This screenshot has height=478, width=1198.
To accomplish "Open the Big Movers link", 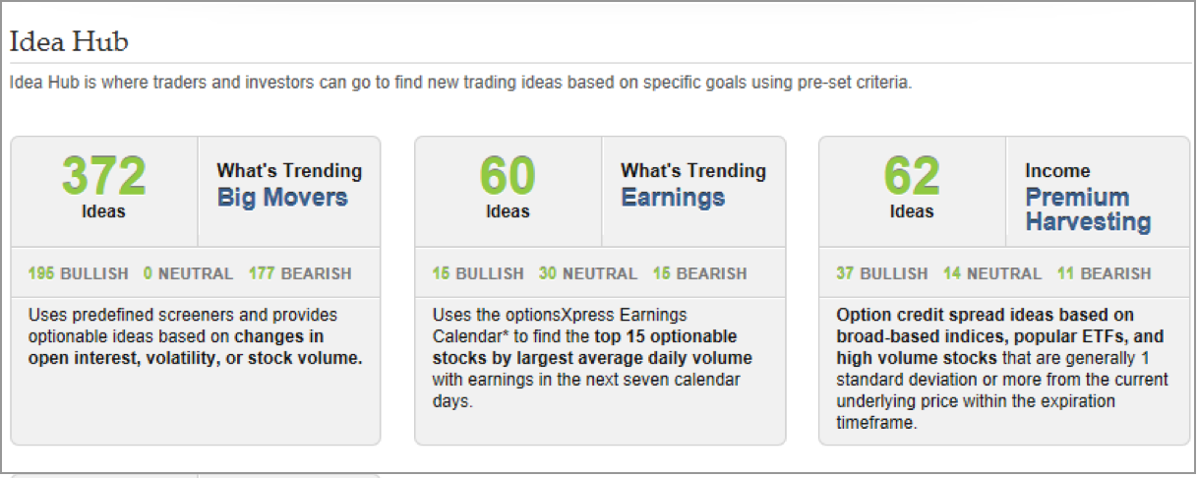I will coord(282,198).
